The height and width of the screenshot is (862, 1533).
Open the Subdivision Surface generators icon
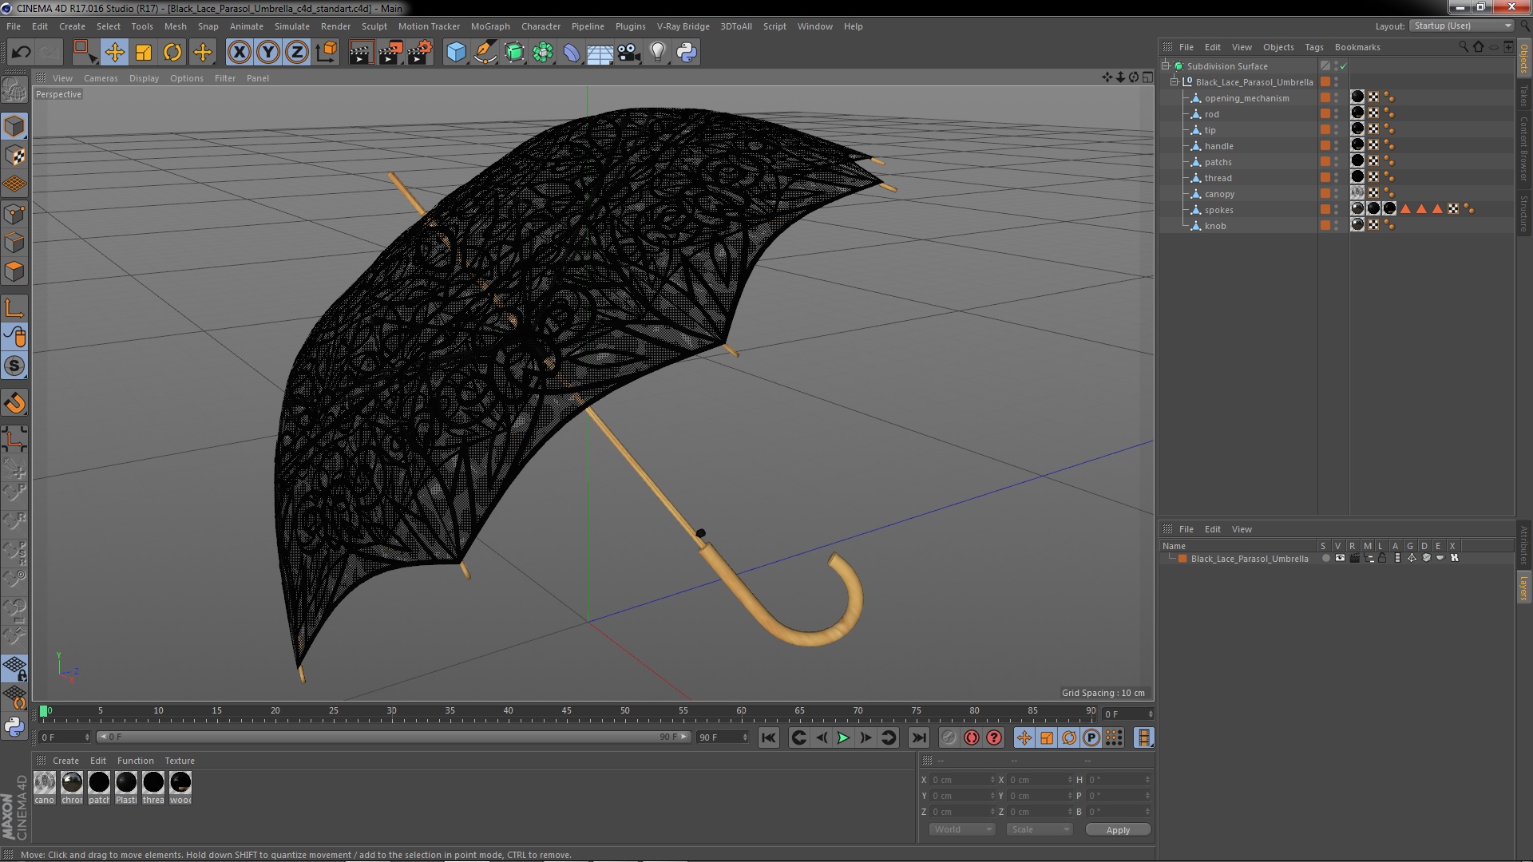[514, 53]
